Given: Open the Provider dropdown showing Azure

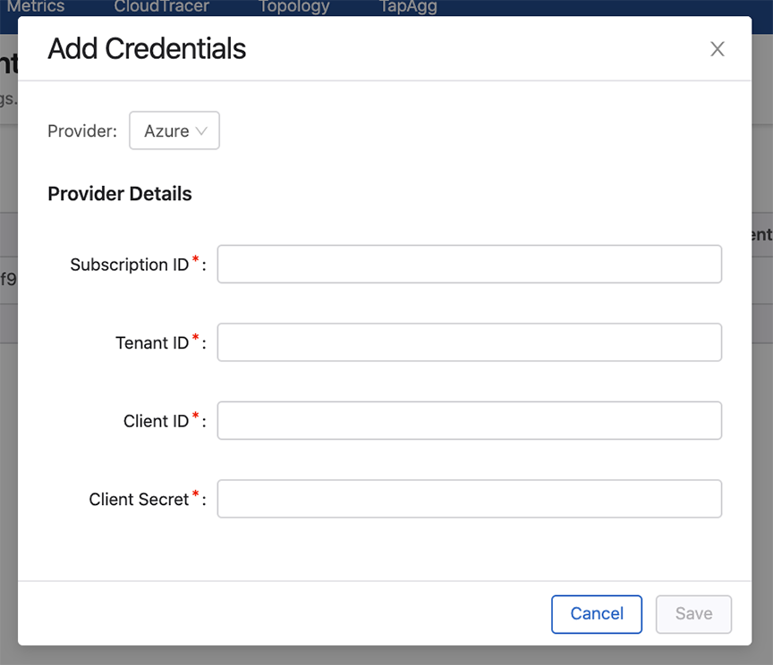Looking at the screenshot, I should point(174,130).
